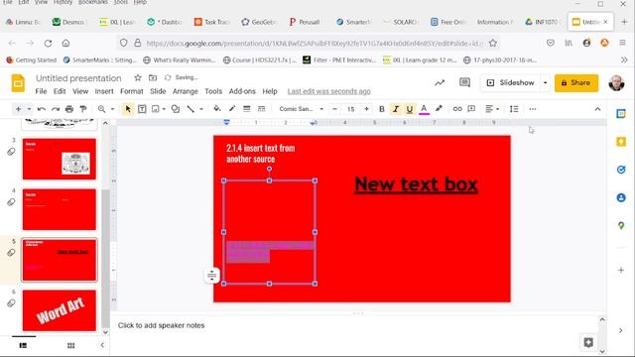635x357 pixels.
Task: Reload the page in Firefox
Action: [x=48, y=43]
